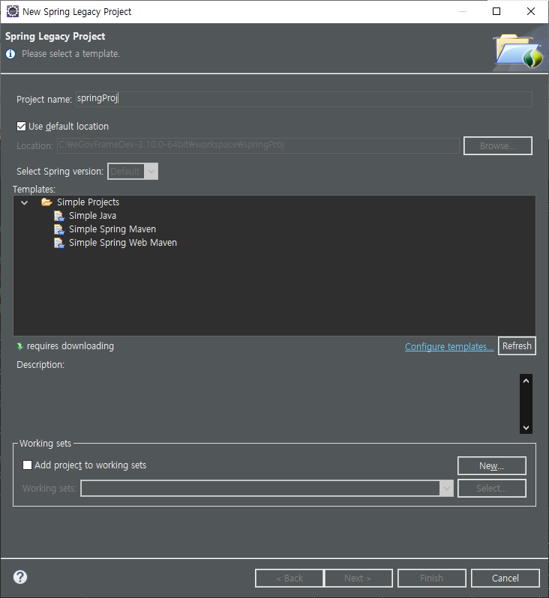Image resolution: width=549 pixels, height=598 pixels.
Task: Select the Simple Projects category row
Action: pyautogui.click(x=88, y=202)
